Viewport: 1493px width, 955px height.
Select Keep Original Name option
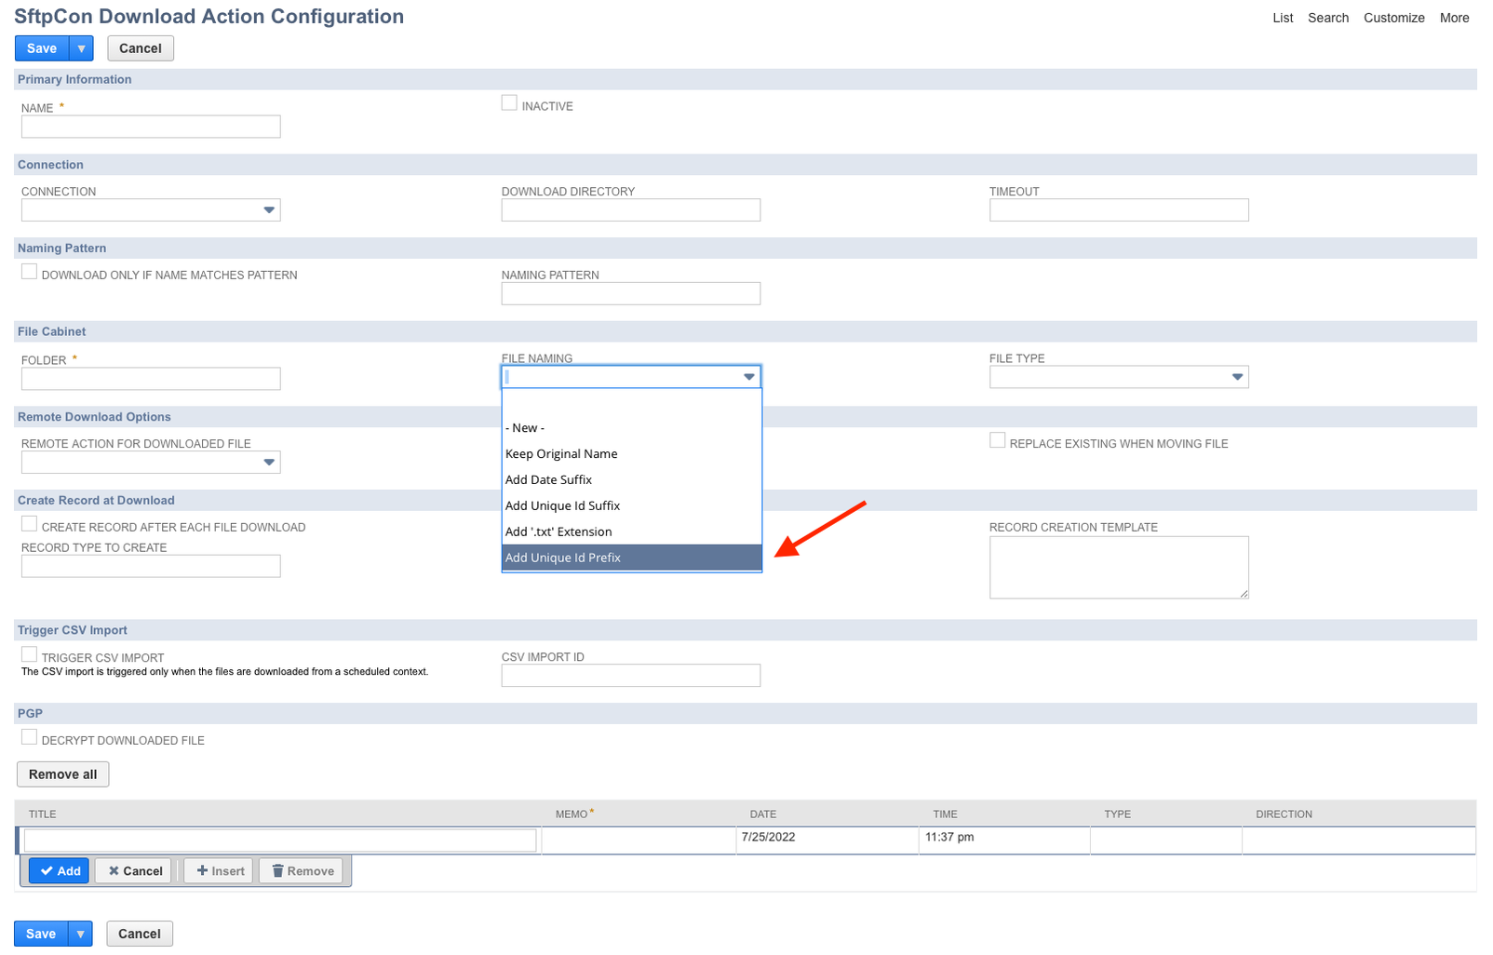tap(631, 454)
